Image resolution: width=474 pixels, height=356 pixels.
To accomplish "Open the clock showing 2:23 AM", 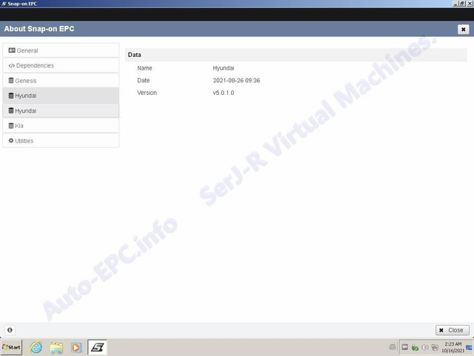I will (x=453, y=347).
